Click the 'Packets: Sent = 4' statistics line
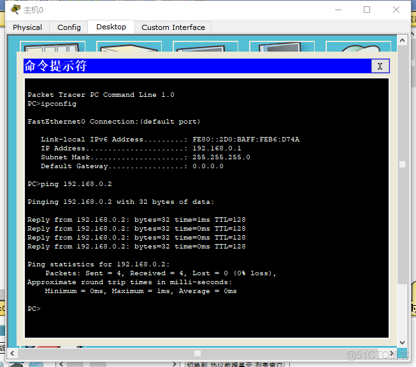416x367 pixels. [x=161, y=273]
